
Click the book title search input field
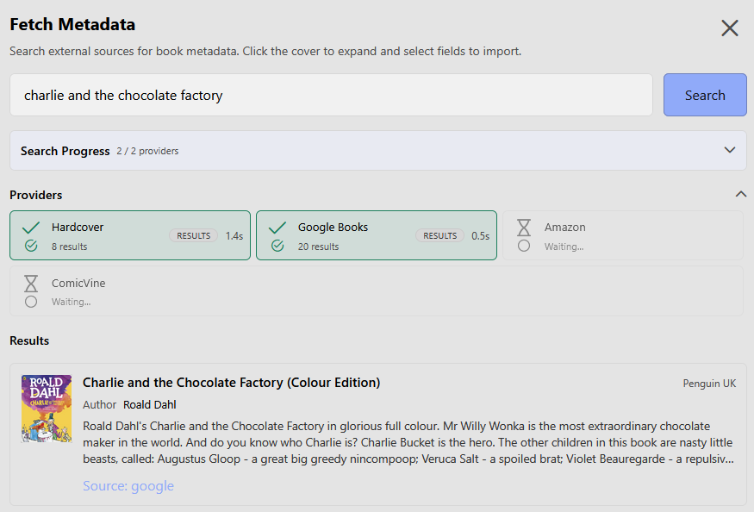(331, 95)
